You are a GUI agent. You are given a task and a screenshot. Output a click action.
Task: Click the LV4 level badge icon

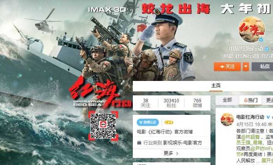pyautogui.click(x=169, y=123)
